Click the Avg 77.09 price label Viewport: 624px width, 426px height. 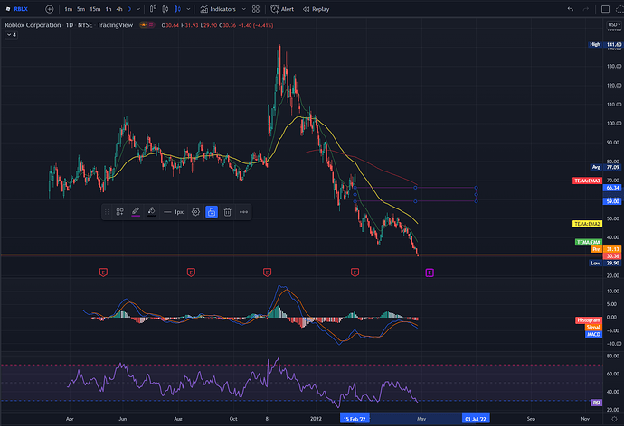(605, 167)
